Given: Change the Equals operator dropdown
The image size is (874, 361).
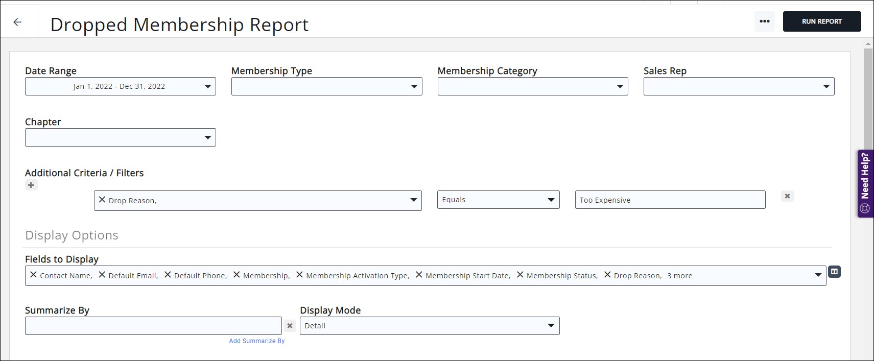Looking at the screenshot, I should coord(498,200).
